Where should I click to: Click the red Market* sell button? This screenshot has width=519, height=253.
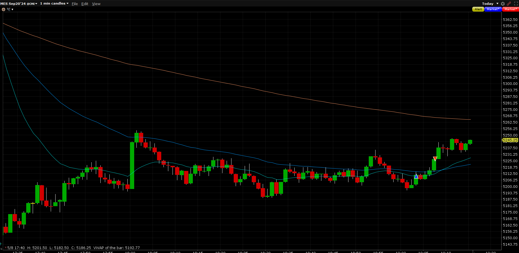(x=511, y=9)
